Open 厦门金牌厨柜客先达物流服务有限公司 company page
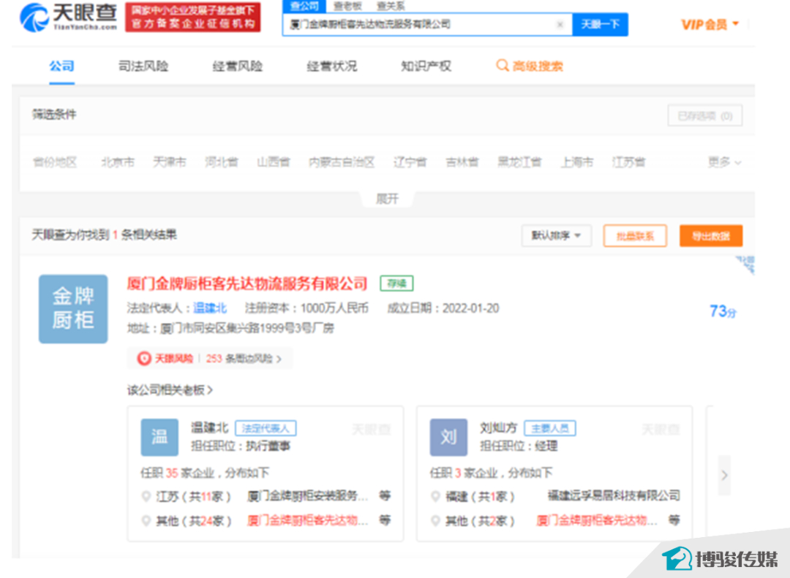Image resolution: width=790 pixels, height=578 pixels. point(247,284)
